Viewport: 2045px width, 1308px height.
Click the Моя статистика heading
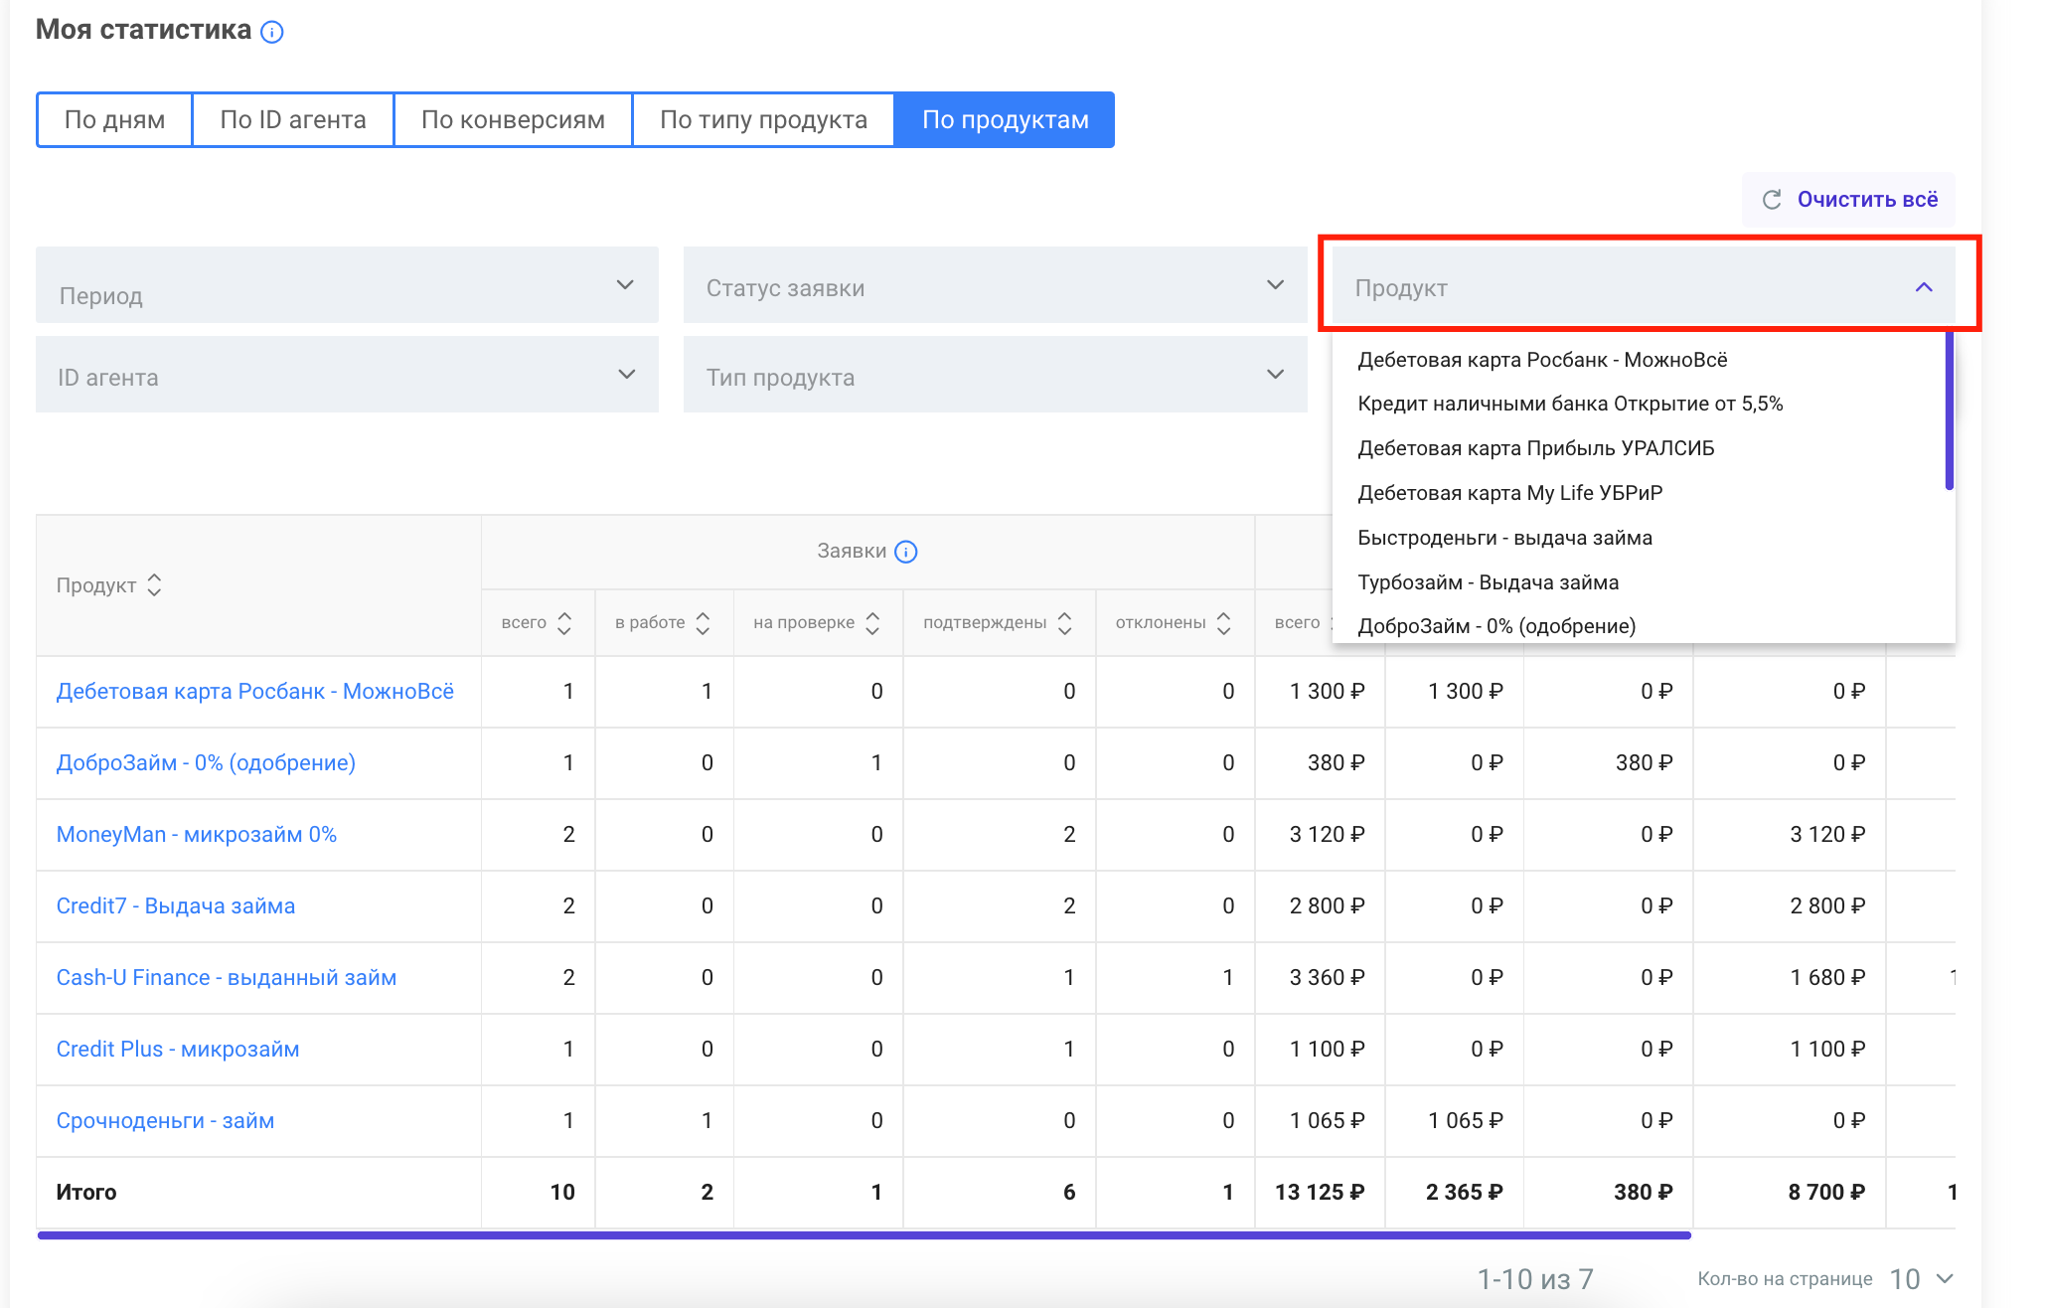click(x=143, y=30)
